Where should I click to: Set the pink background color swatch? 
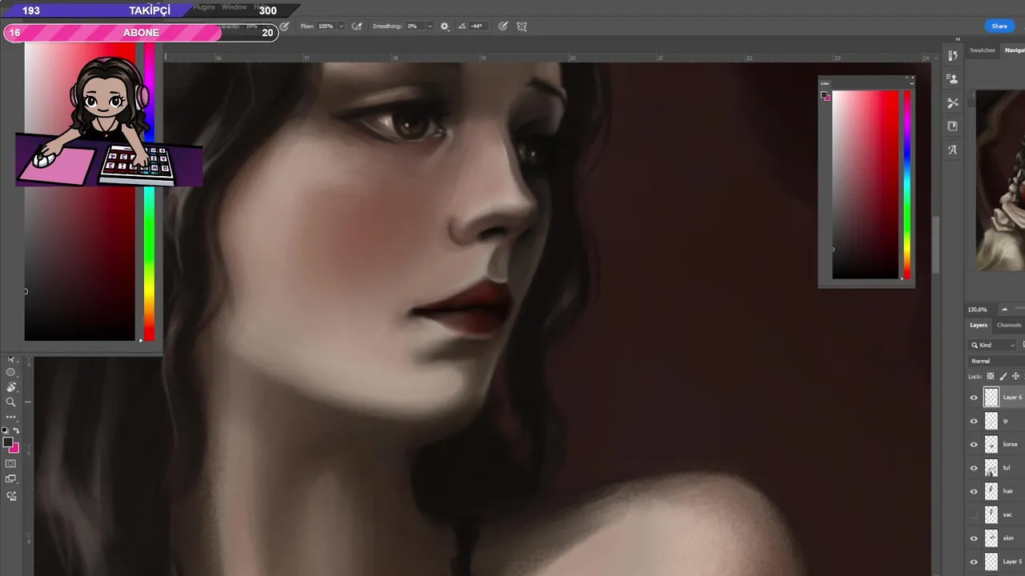pos(14,448)
